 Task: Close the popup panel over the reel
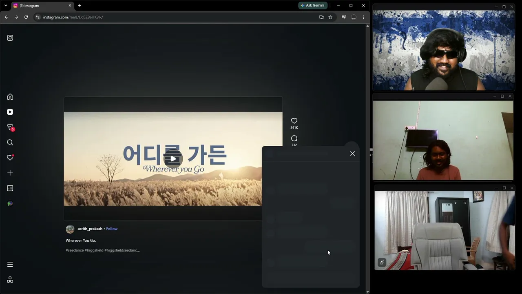[x=352, y=154]
